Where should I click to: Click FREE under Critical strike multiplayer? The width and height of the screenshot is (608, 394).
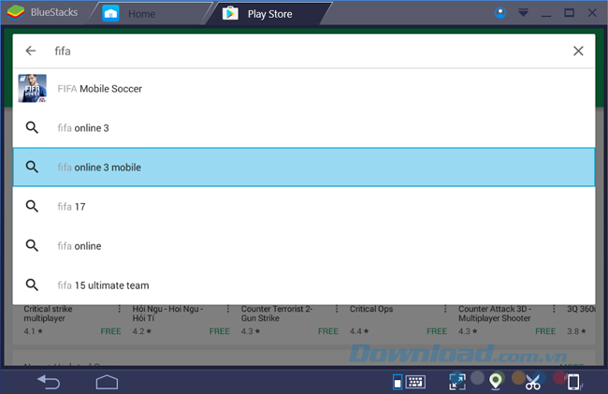click(111, 331)
